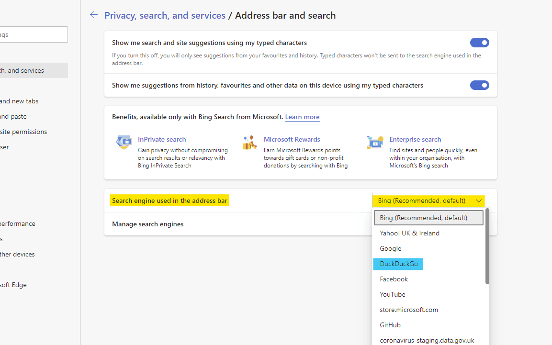Focus the settings search field
552x345 pixels.
coord(34,34)
